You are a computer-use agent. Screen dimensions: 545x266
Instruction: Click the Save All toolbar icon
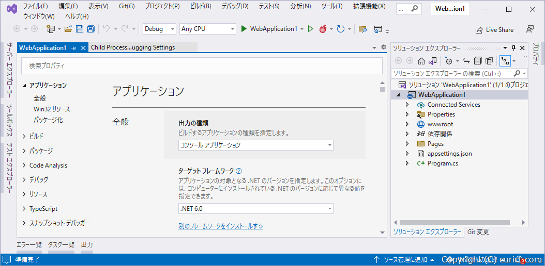(x=90, y=29)
